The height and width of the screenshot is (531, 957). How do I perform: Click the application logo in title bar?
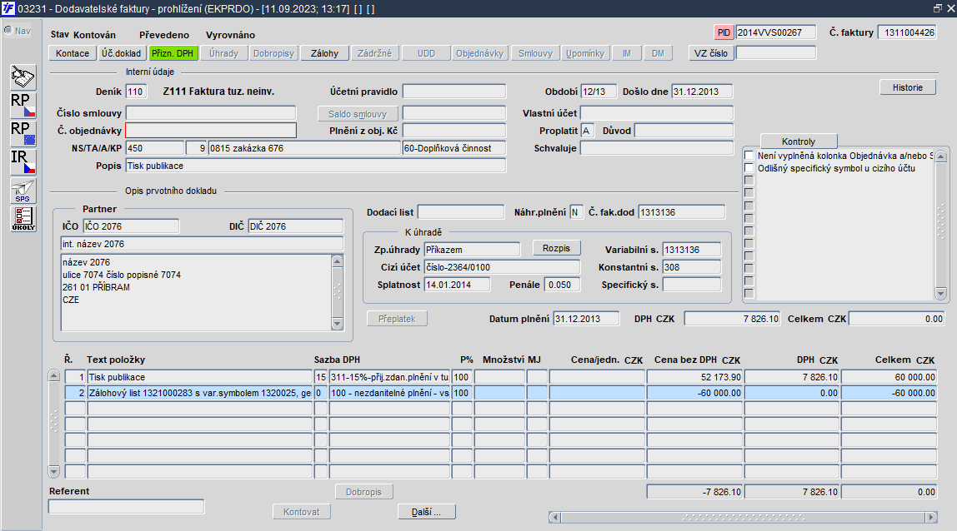[x=8, y=8]
